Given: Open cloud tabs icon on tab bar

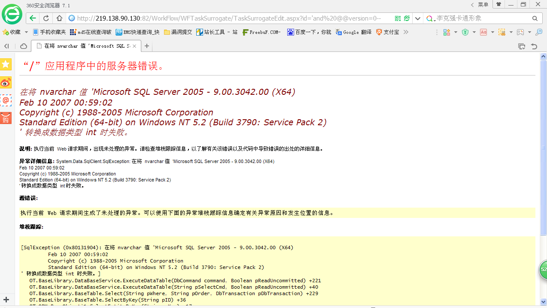Looking at the screenshot, I should (24, 46).
